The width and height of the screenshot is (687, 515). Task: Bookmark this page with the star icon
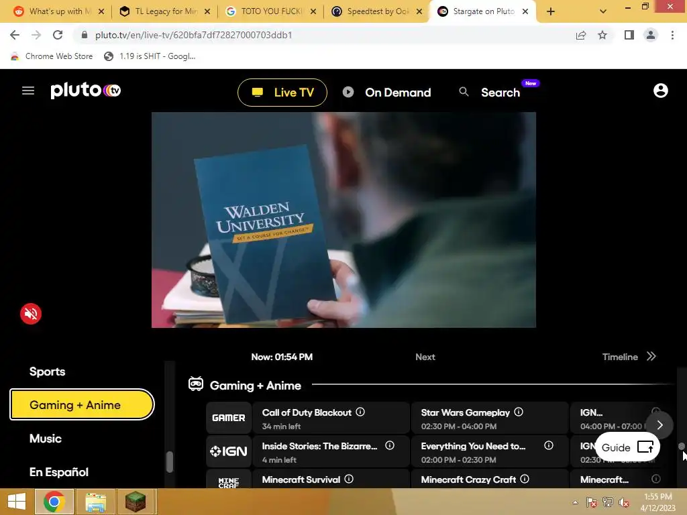[602, 35]
